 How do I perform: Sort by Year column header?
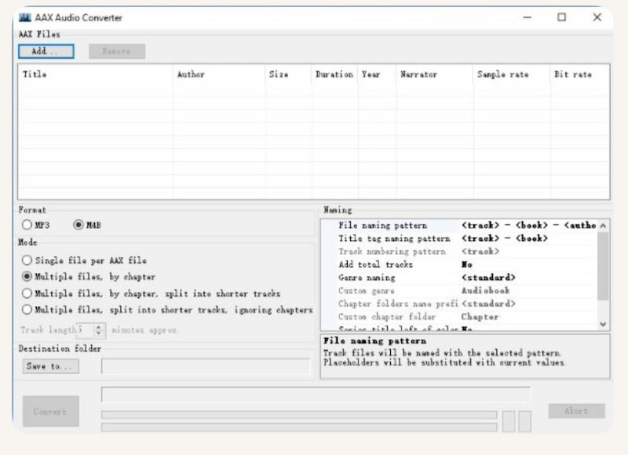click(x=378, y=75)
